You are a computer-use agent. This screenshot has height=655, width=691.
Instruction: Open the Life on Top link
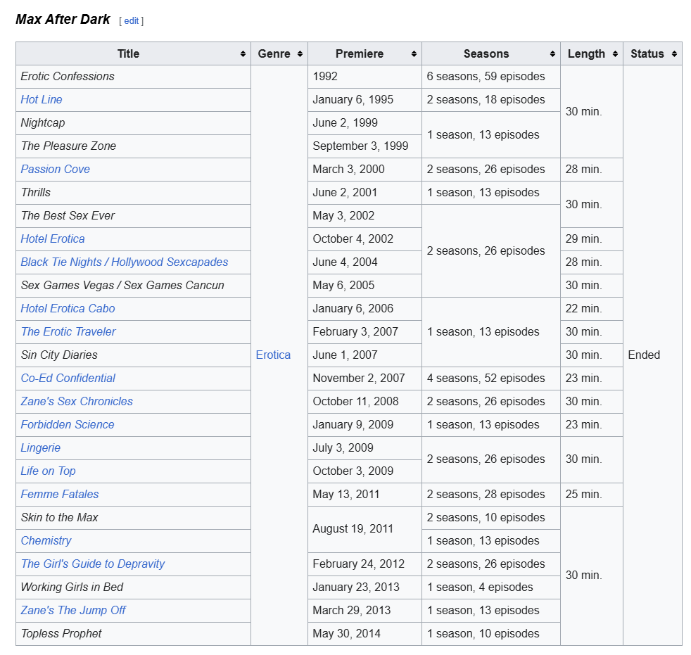coord(48,471)
